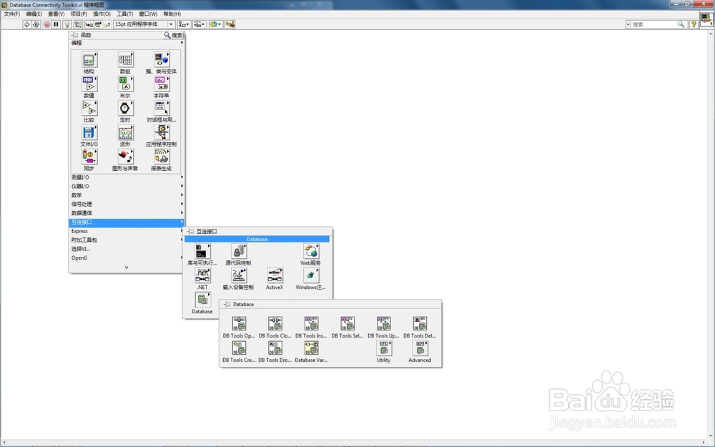Click the Clean Up Diagram broom icon
715x447 pixels.
pyautogui.click(x=230, y=24)
